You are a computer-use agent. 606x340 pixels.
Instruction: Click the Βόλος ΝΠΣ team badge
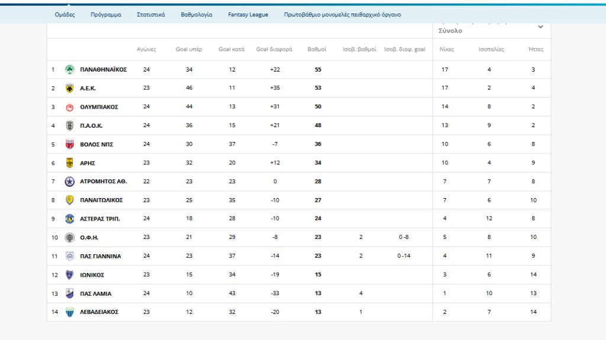point(69,144)
